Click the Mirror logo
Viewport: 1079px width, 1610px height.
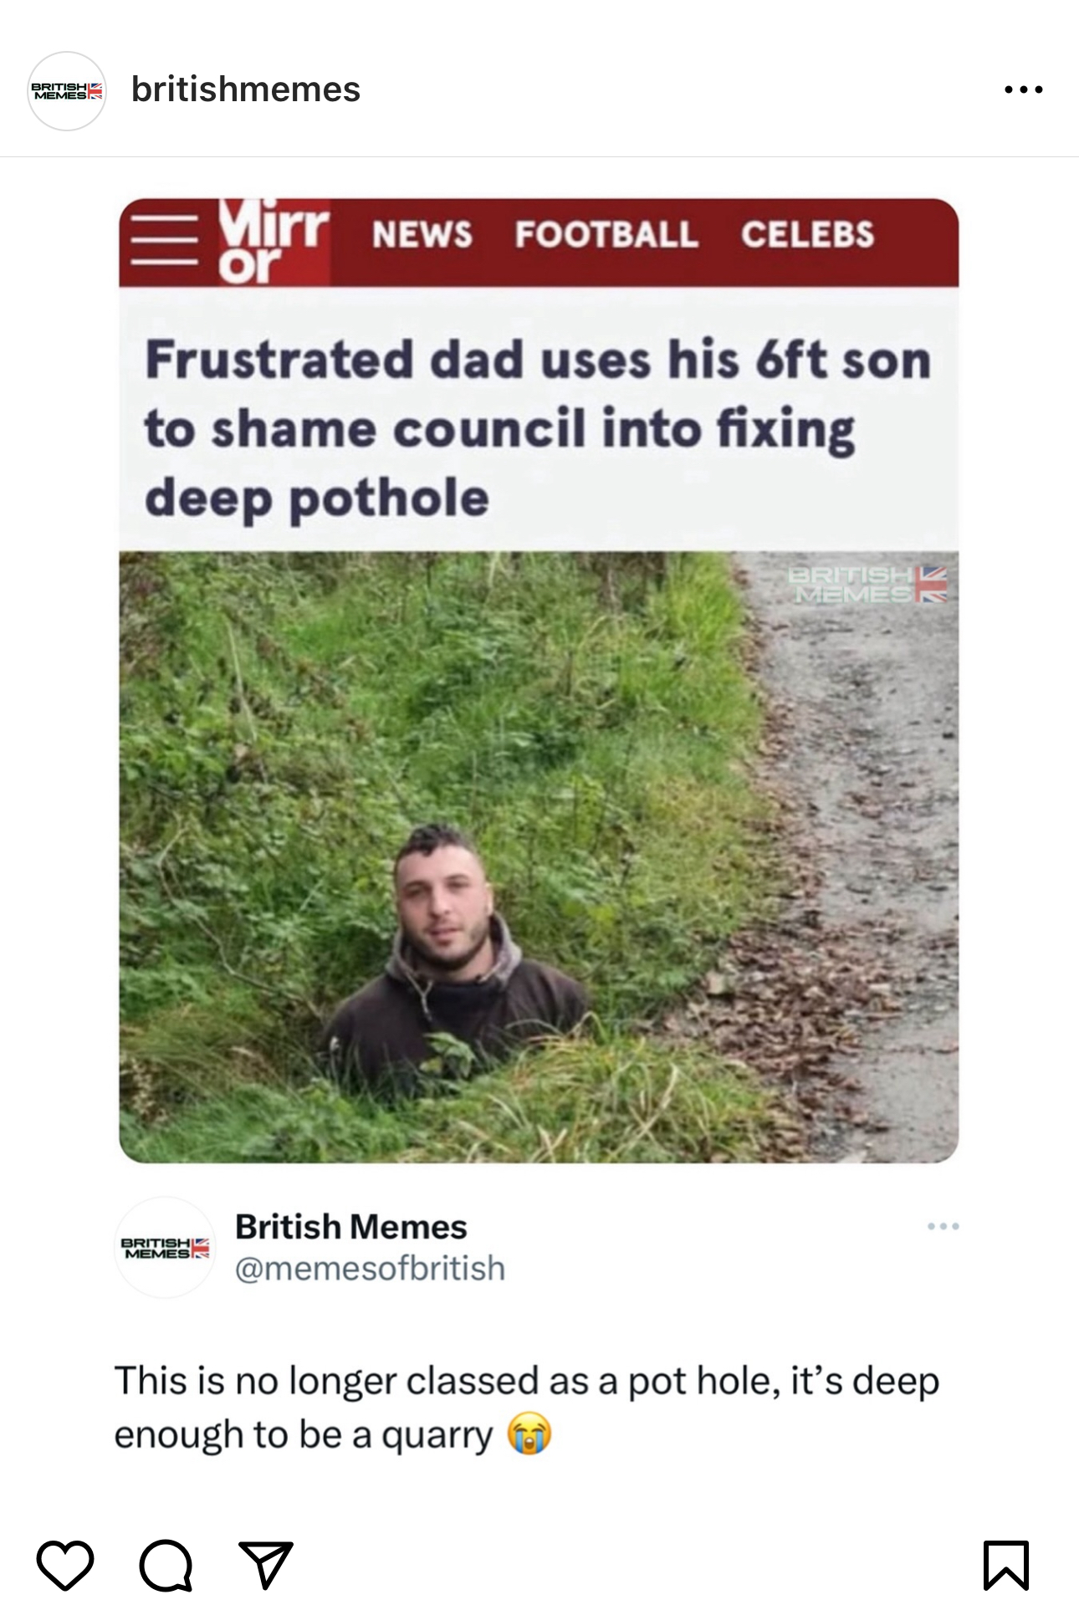274,243
